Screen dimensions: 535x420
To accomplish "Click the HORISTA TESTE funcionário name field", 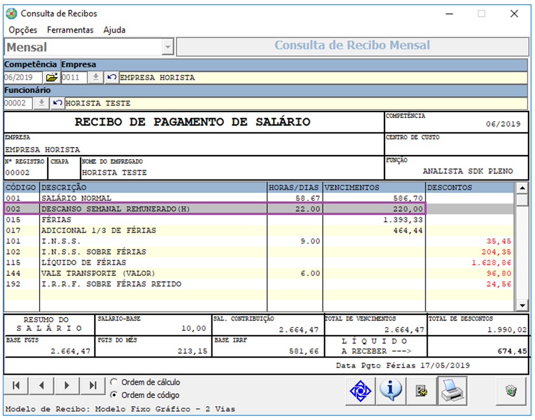I will 296,103.
